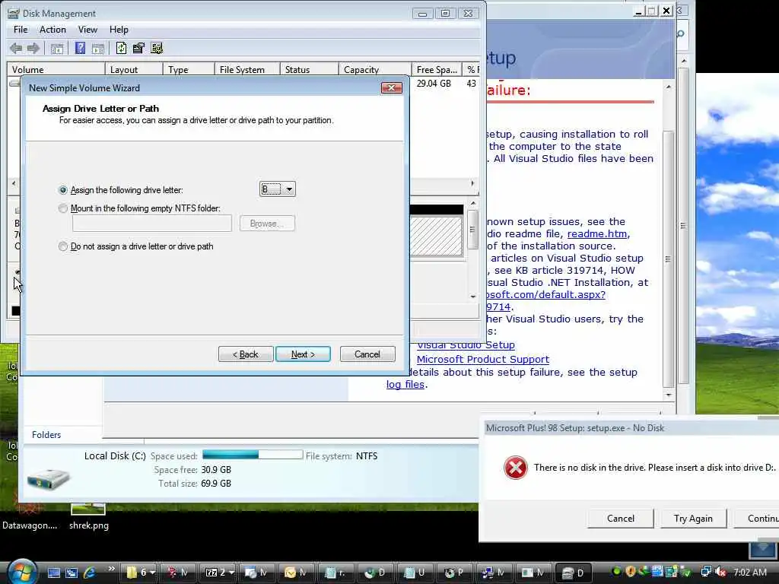Close the New Simple Volume Wizard dialog
This screenshot has width=779, height=584.
click(x=392, y=88)
